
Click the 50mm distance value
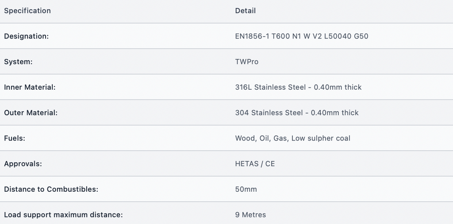246,190
